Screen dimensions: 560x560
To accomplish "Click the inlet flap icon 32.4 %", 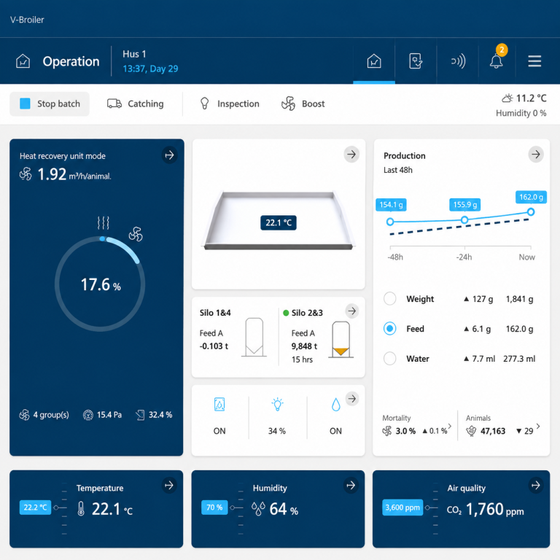I will pos(140,415).
